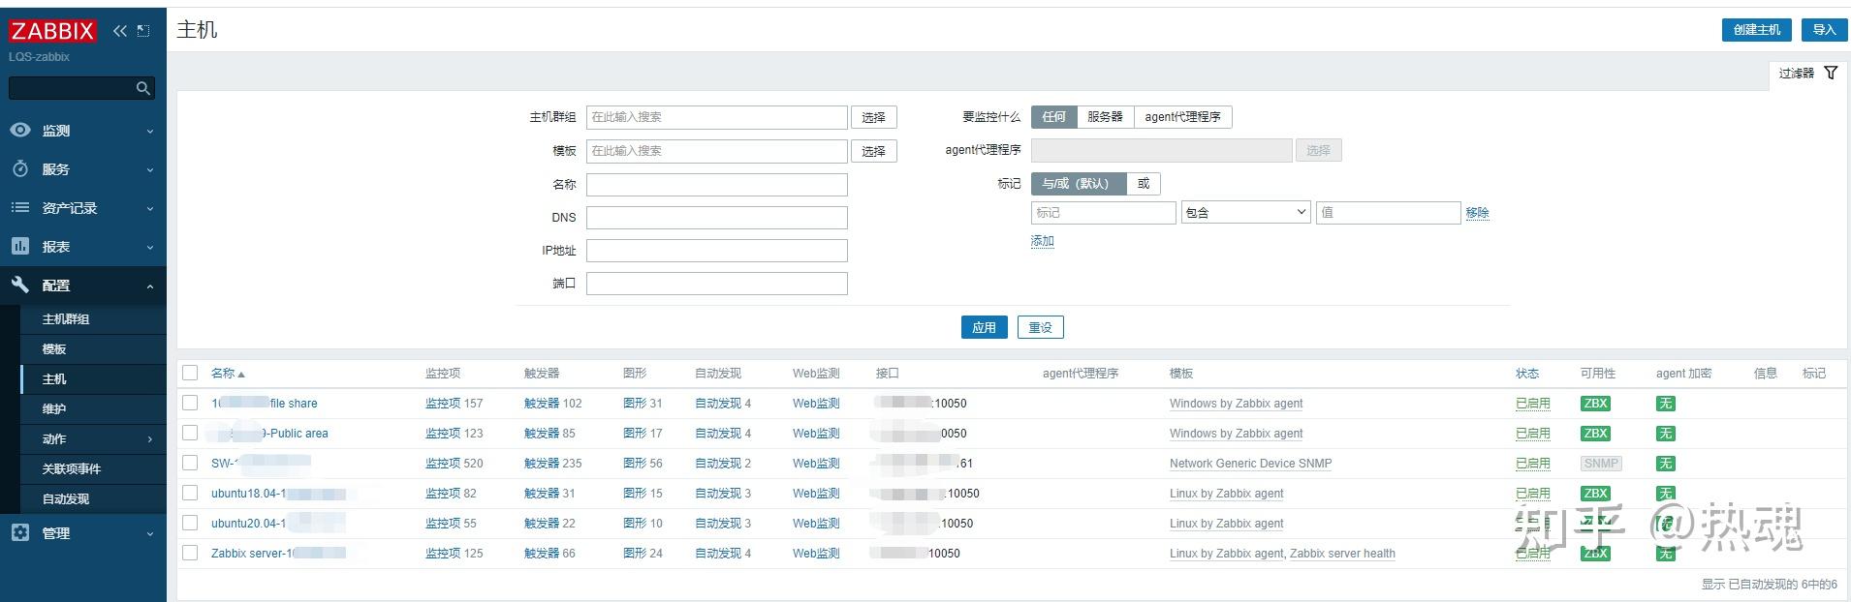Screen dimensions: 1851x602
Task: Select 任何 monitored-by option
Action: (x=1053, y=117)
